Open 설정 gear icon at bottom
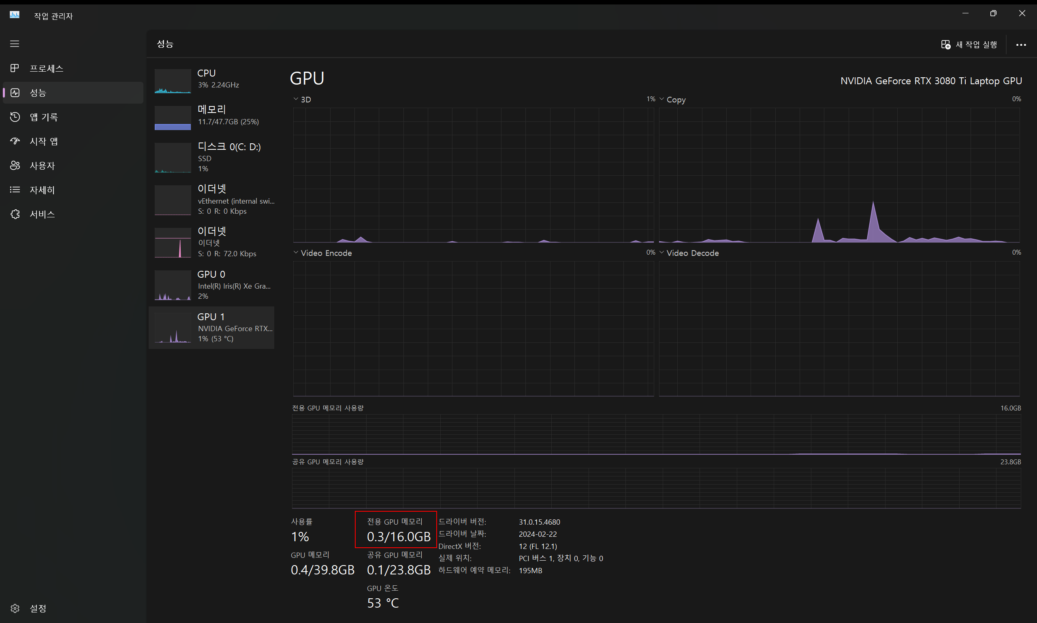This screenshot has height=623, width=1037. 15,608
